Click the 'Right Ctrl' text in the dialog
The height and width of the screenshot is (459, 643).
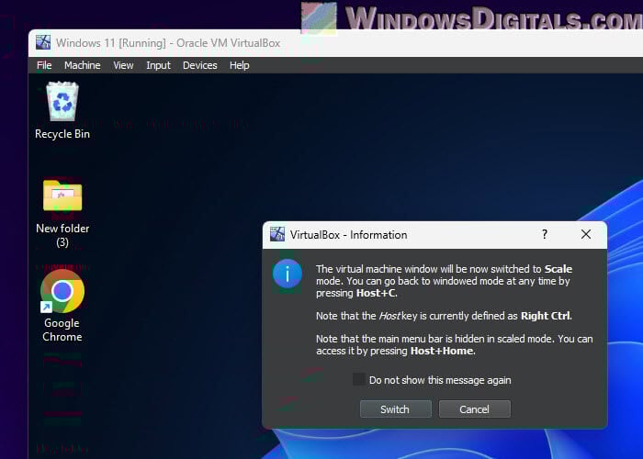click(546, 316)
